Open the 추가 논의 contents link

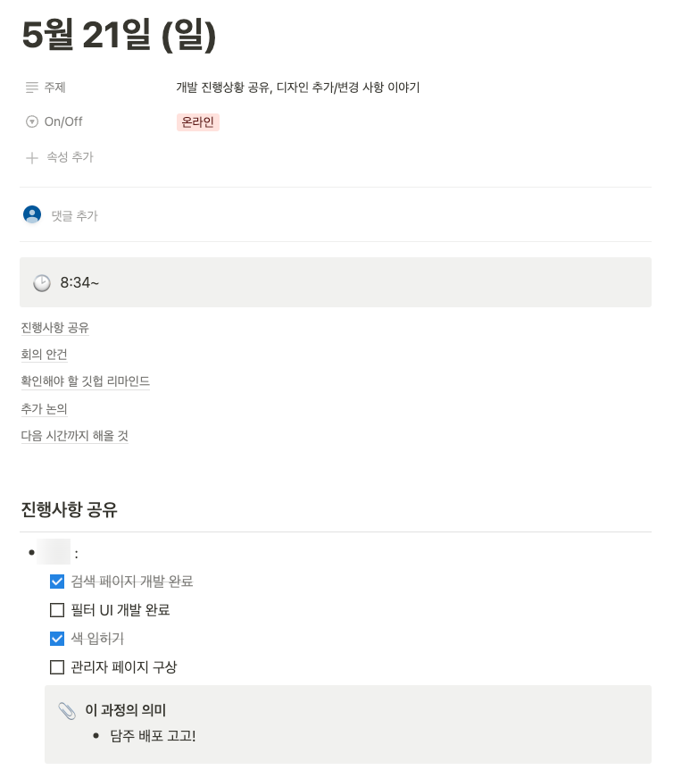[x=44, y=409]
